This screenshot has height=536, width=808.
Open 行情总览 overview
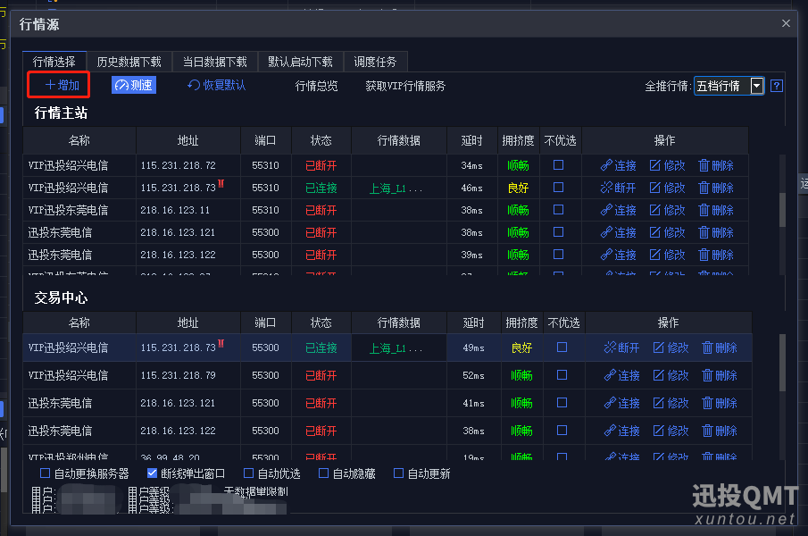tap(316, 86)
